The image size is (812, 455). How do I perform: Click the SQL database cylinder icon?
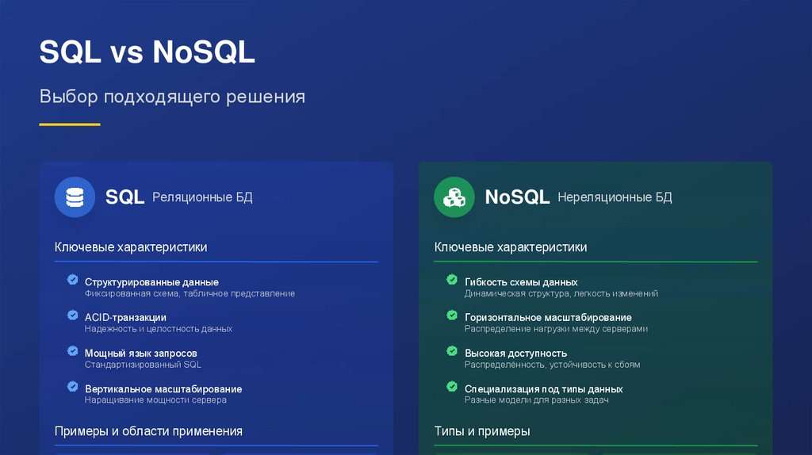pos(75,197)
